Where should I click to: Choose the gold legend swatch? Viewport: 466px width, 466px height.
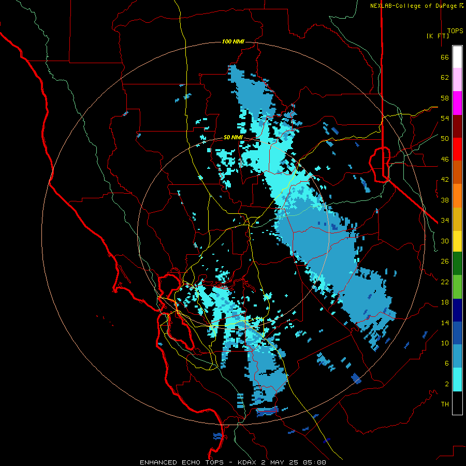pyautogui.click(x=457, y=219)
